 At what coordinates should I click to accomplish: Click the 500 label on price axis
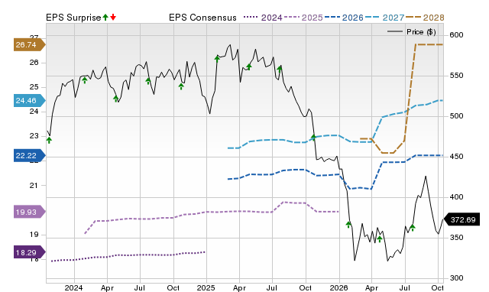(x=456, y=116)
